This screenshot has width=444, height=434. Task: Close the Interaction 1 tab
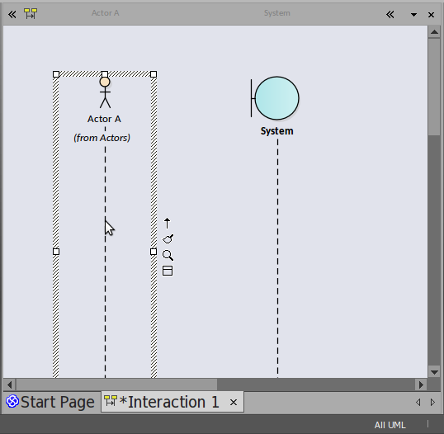234,403
